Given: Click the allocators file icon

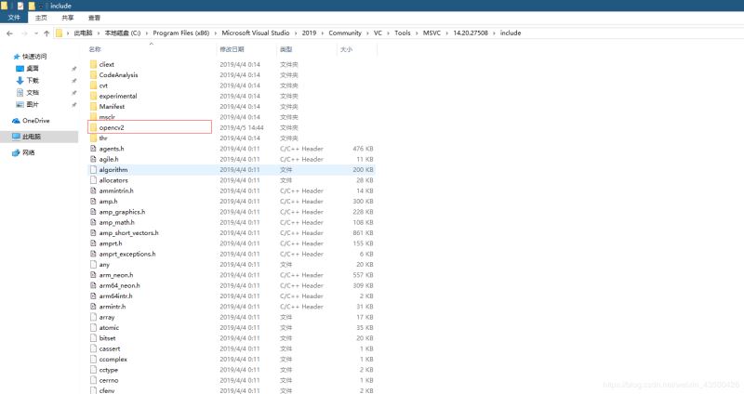Looking at the screenshot, I should (94, 180).
